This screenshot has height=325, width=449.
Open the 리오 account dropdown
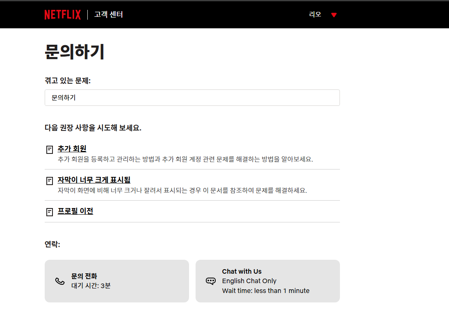(314, 14)
